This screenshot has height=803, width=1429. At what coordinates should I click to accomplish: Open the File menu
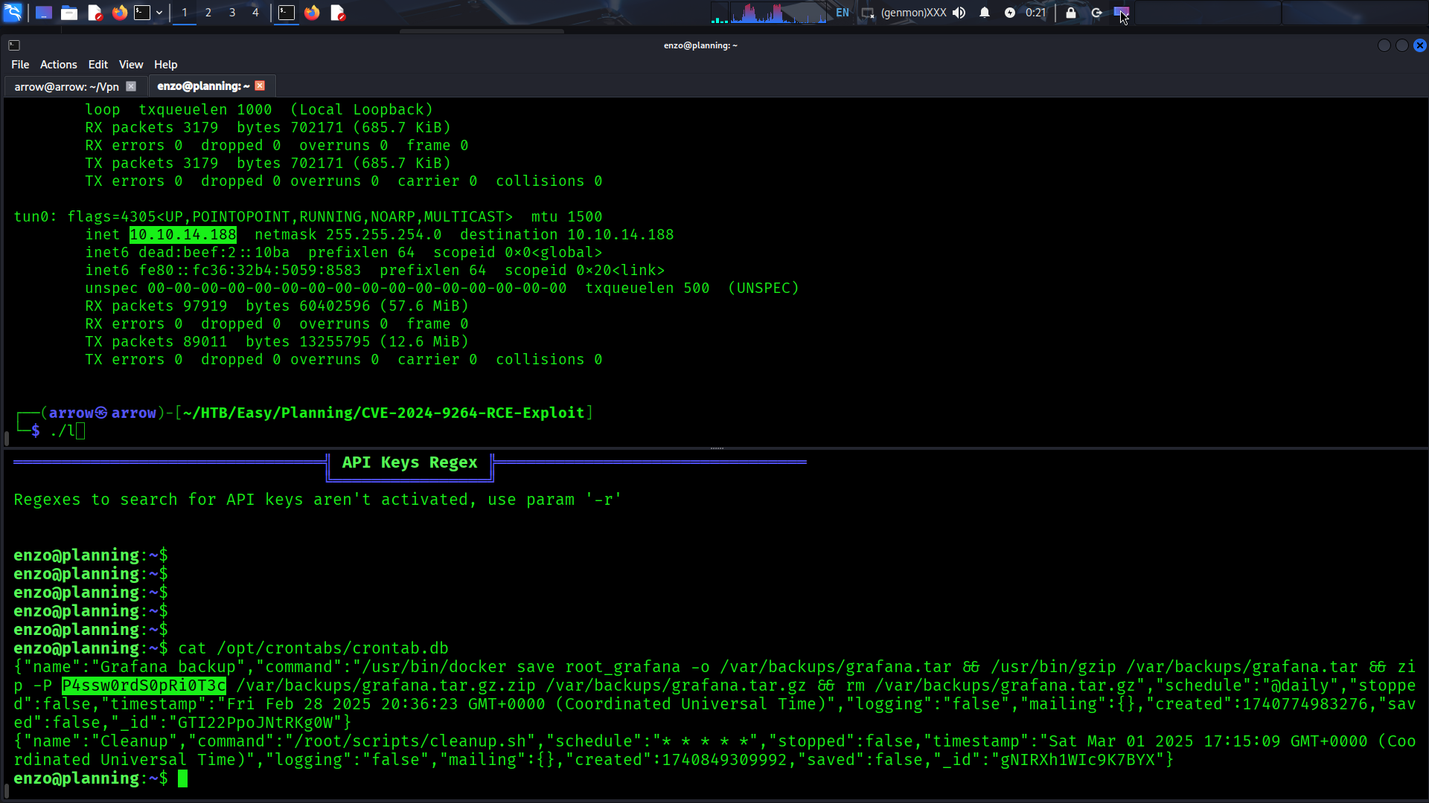click(20, 65)
